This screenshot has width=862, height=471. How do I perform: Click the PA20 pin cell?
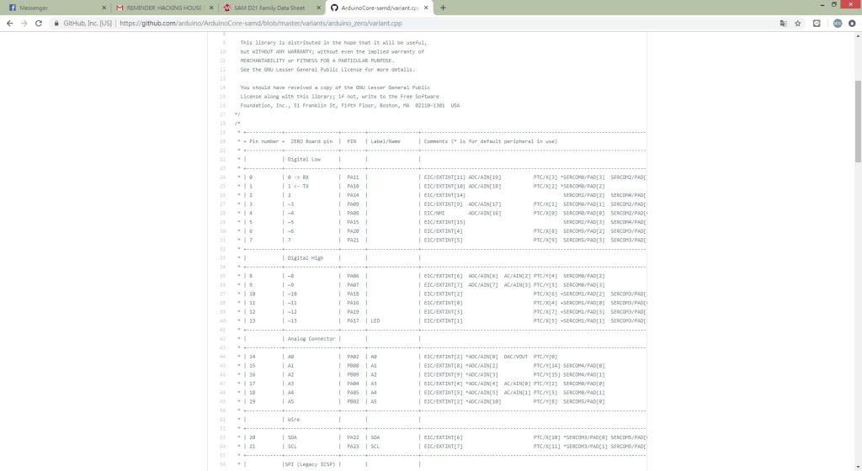point(353,231)
